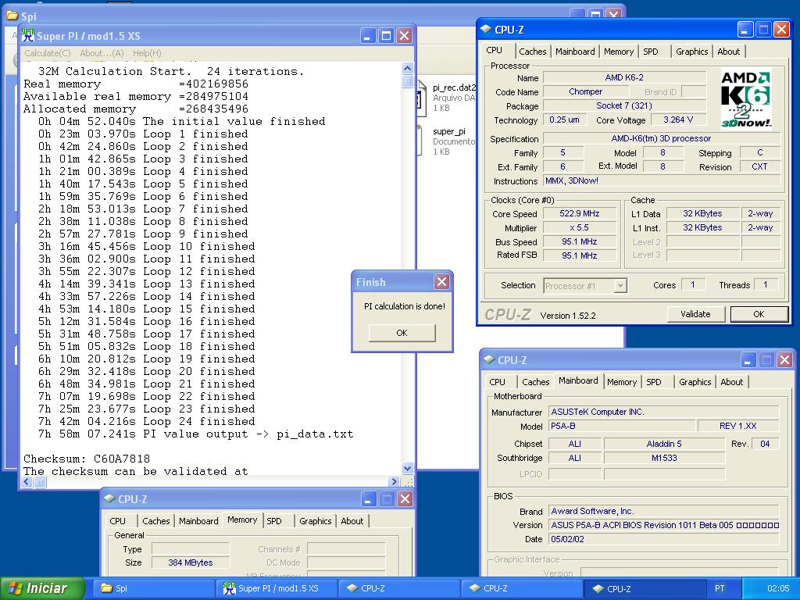Open the About...(A) menu in Super PI
The width and height of the screenshot is (800, 600).
coord(102,53)
